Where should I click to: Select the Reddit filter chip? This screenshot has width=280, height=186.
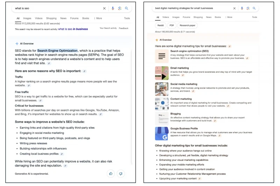[161, 26]
